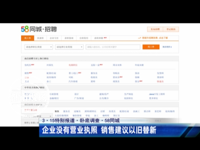Click the 后厨 link
200x150 pixels.
pyautogui.click(x=103, y=111)
